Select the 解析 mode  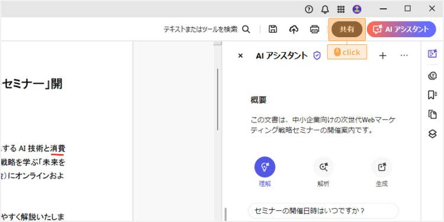[323, 172]
